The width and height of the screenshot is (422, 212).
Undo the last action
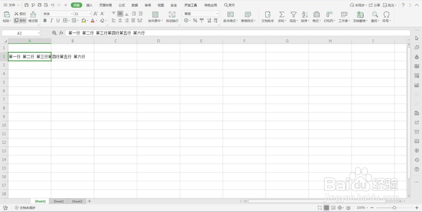tap(53, 5)
